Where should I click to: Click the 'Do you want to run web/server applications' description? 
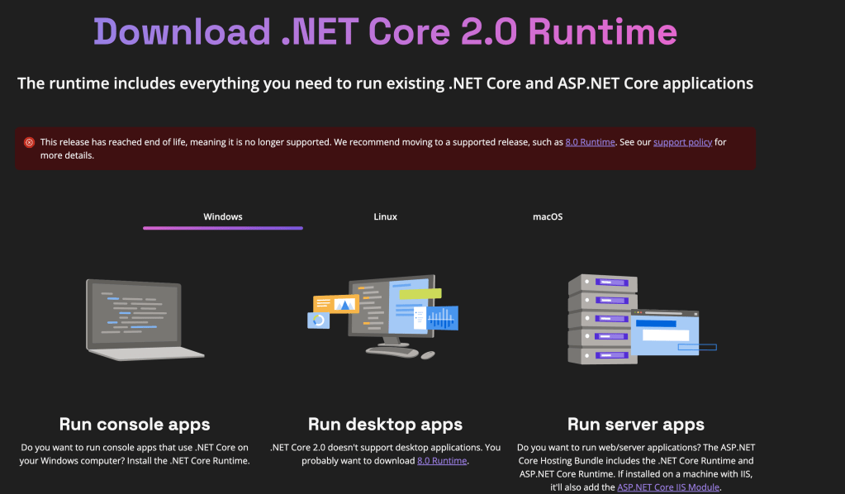pos(636,467)
